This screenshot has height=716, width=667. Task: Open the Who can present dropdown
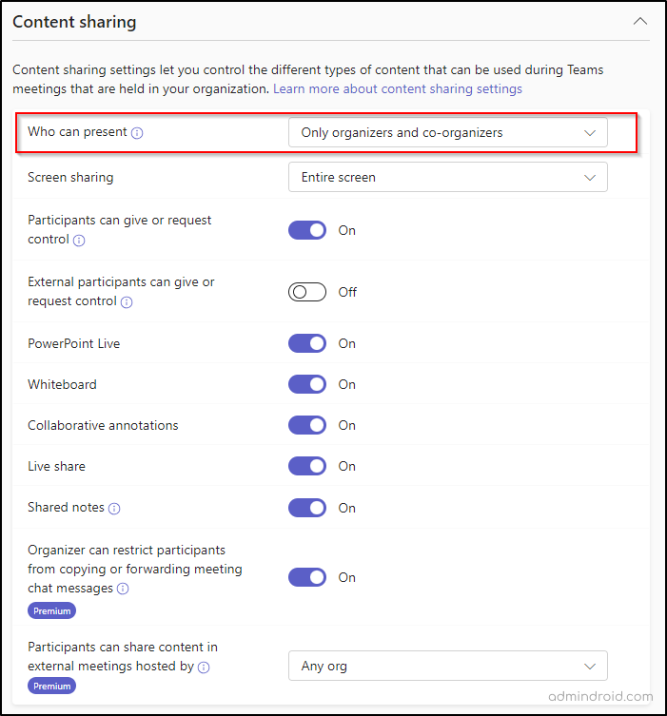point(447,133)
